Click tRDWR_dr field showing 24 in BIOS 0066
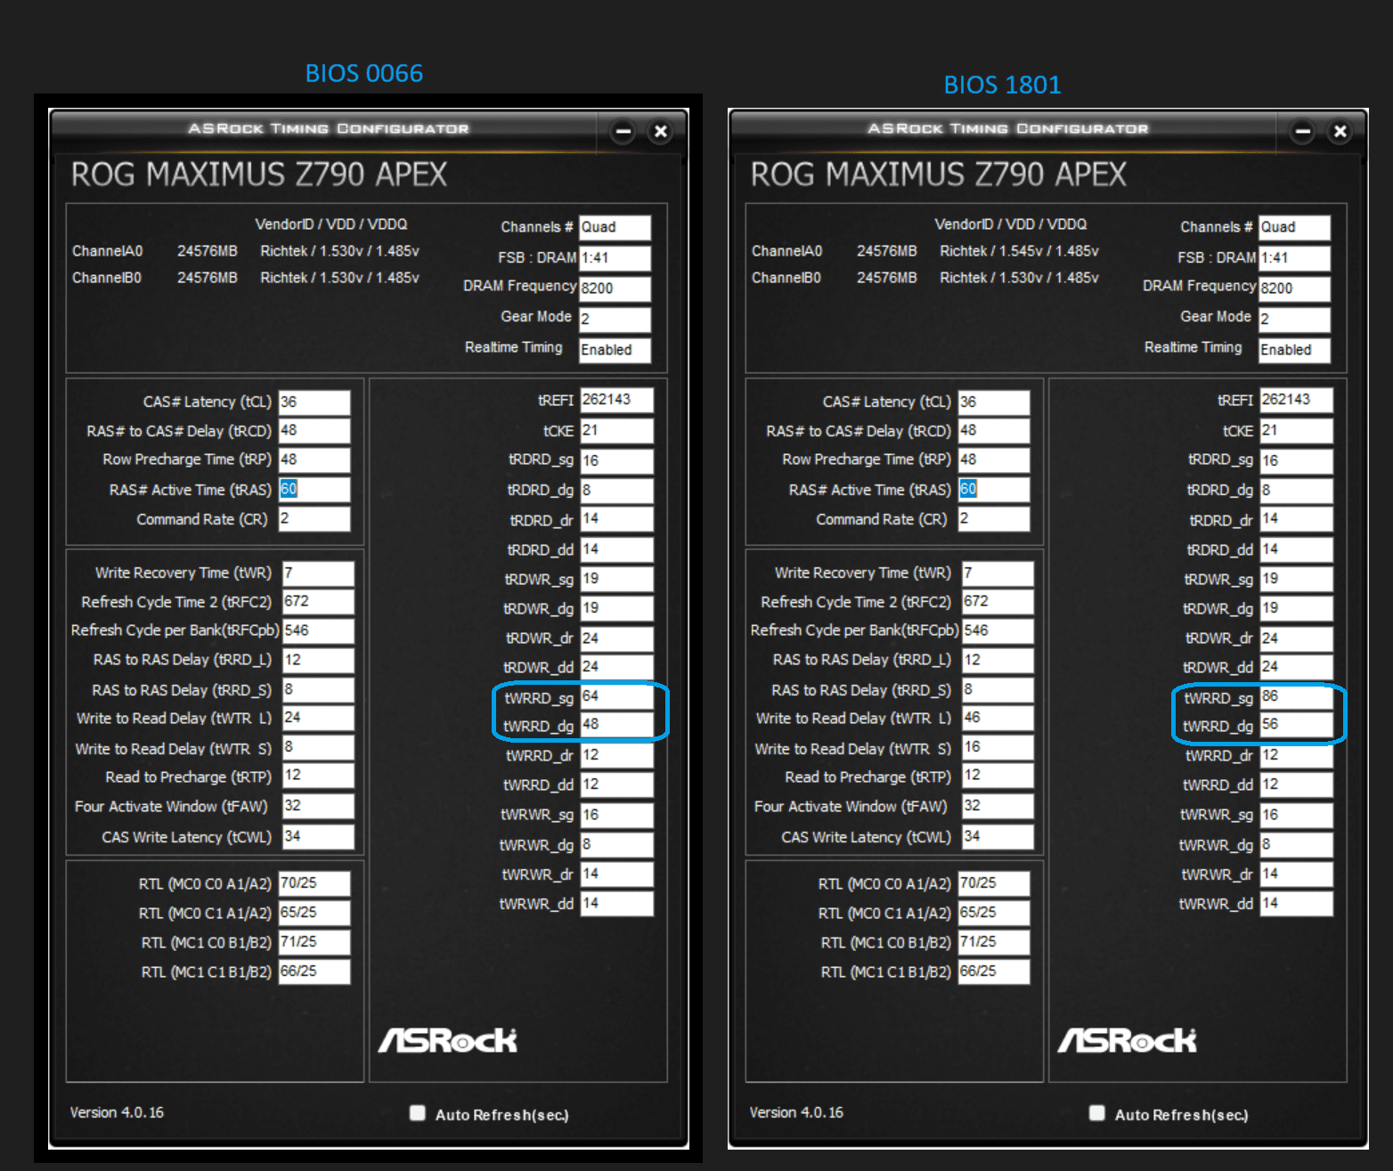 616,638
